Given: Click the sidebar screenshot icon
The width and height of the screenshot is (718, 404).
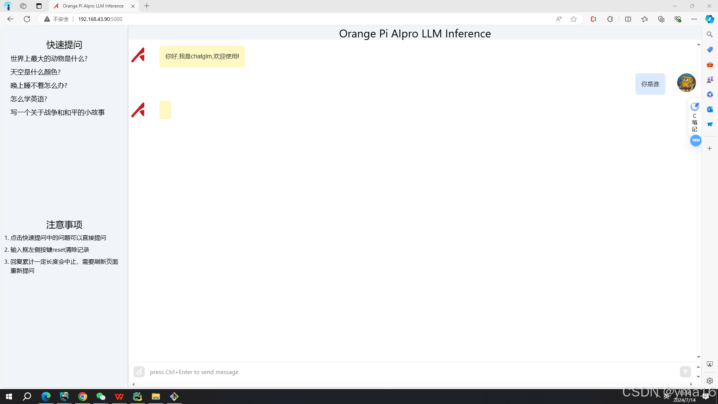Looking at the screenshot, I should [709, 364].
